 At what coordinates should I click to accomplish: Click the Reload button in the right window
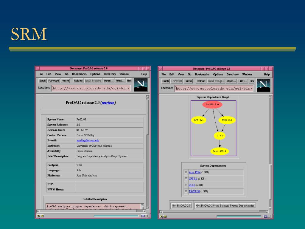(x=201, y=81)
